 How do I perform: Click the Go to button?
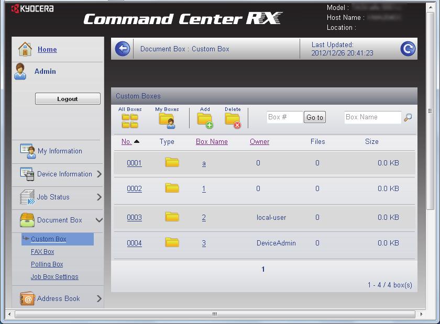click(315, 117)
